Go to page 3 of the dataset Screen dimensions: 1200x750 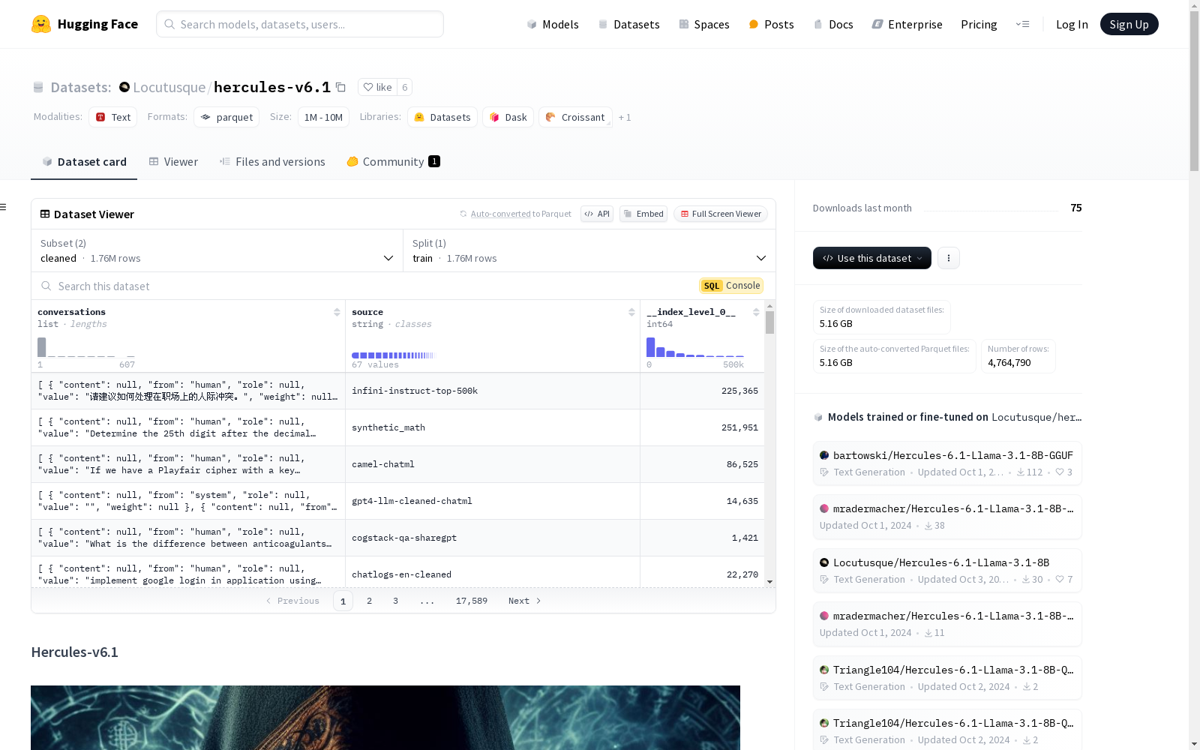[x=395, y=601]
